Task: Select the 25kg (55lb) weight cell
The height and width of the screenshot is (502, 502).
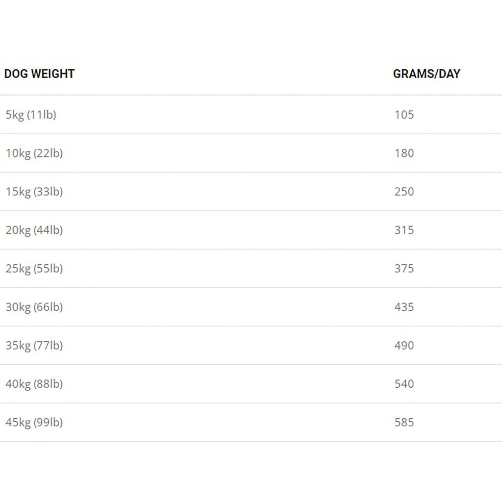Action: coord(34,269)
